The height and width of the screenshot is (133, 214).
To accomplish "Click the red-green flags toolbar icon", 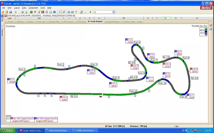I will [35, 12].
